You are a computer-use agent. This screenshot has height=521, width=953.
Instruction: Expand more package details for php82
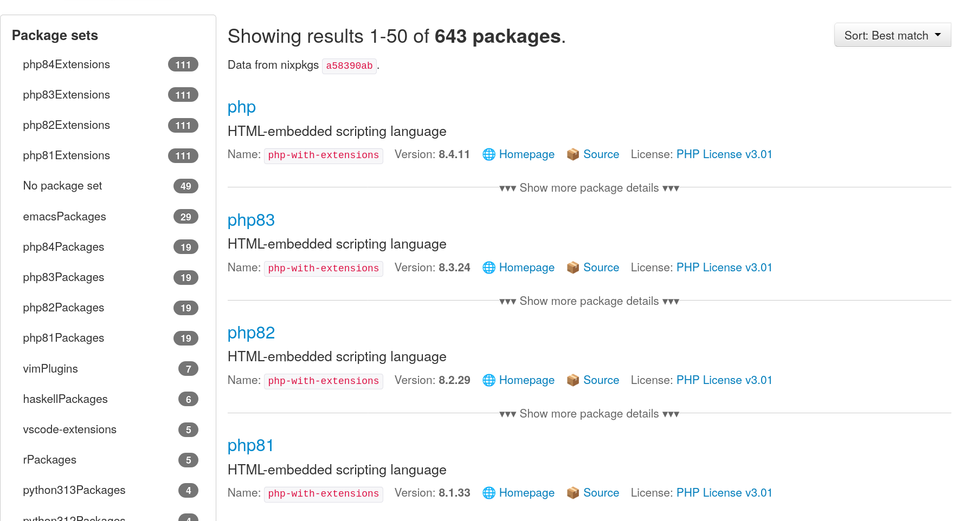click(x=589, y=414)
